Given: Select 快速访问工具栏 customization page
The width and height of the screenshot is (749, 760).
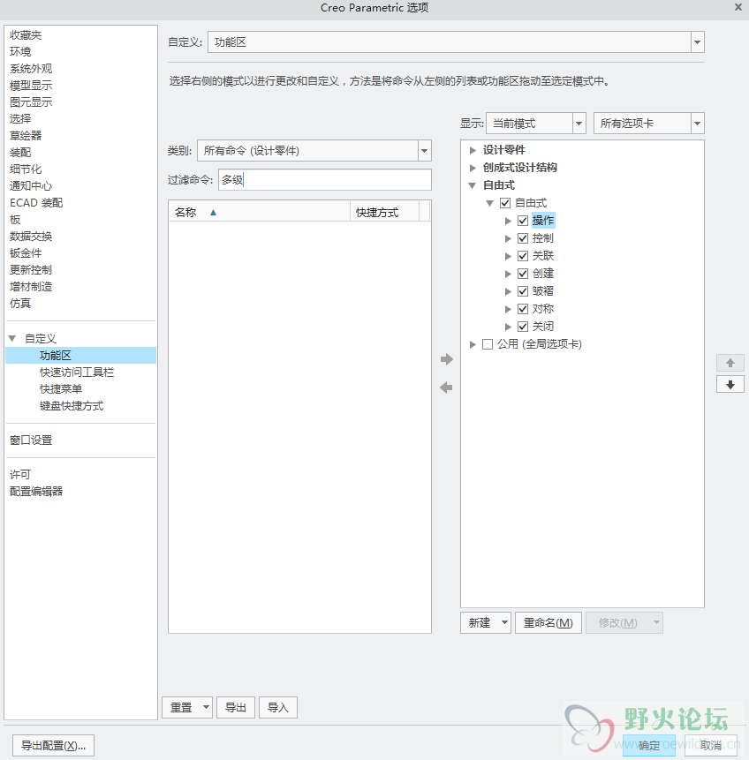Looking at the screenshot, I should 77,372.
